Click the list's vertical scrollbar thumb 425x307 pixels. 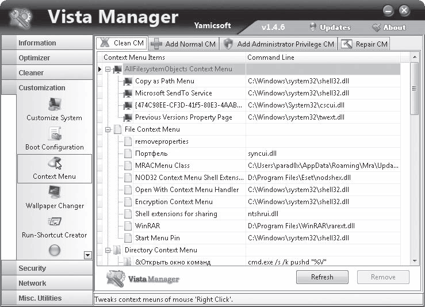[414, 89]
